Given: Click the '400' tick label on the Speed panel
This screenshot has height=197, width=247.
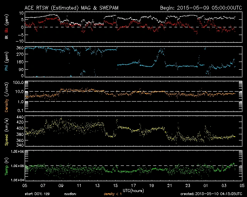Looking at the screenshot, I should (20, 129).
